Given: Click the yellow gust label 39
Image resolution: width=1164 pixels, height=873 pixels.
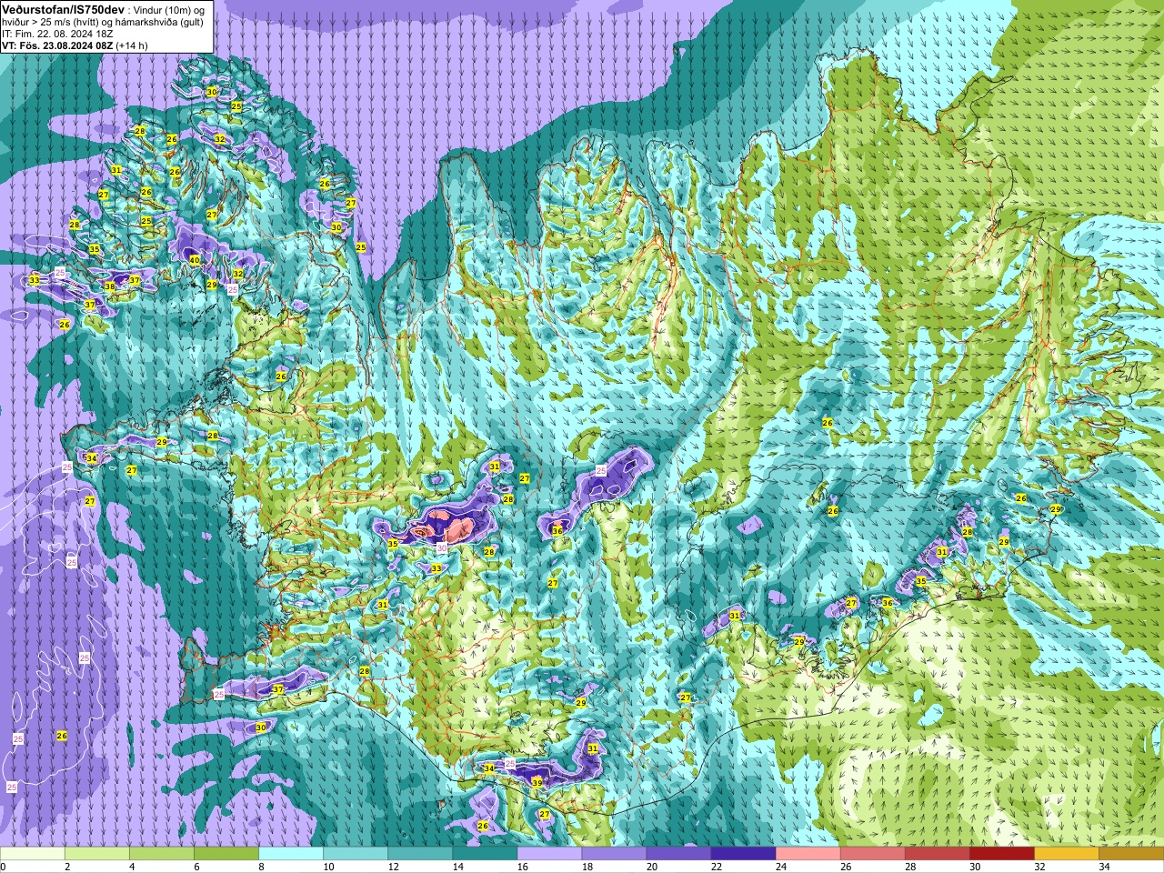Looking at the screenshot, I should point(537,782).
